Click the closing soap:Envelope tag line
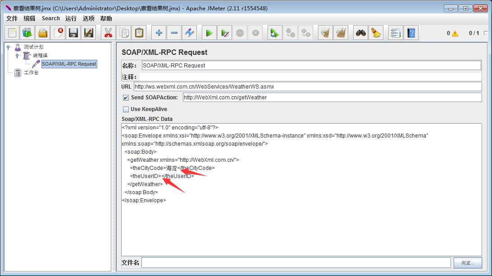The image size is (492, 276). click(x=144, y=200)
